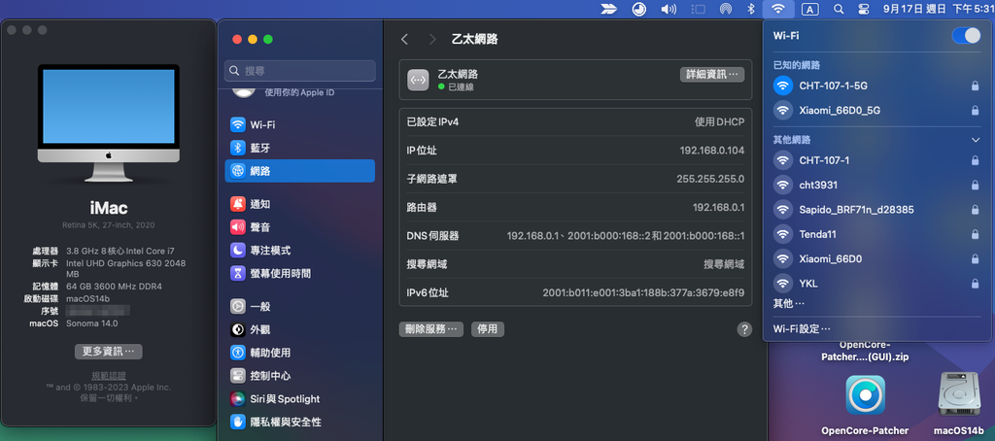Open 通知 notifications pane
Viewport: 995px width, 441px height.
click(x=299, y=204)
